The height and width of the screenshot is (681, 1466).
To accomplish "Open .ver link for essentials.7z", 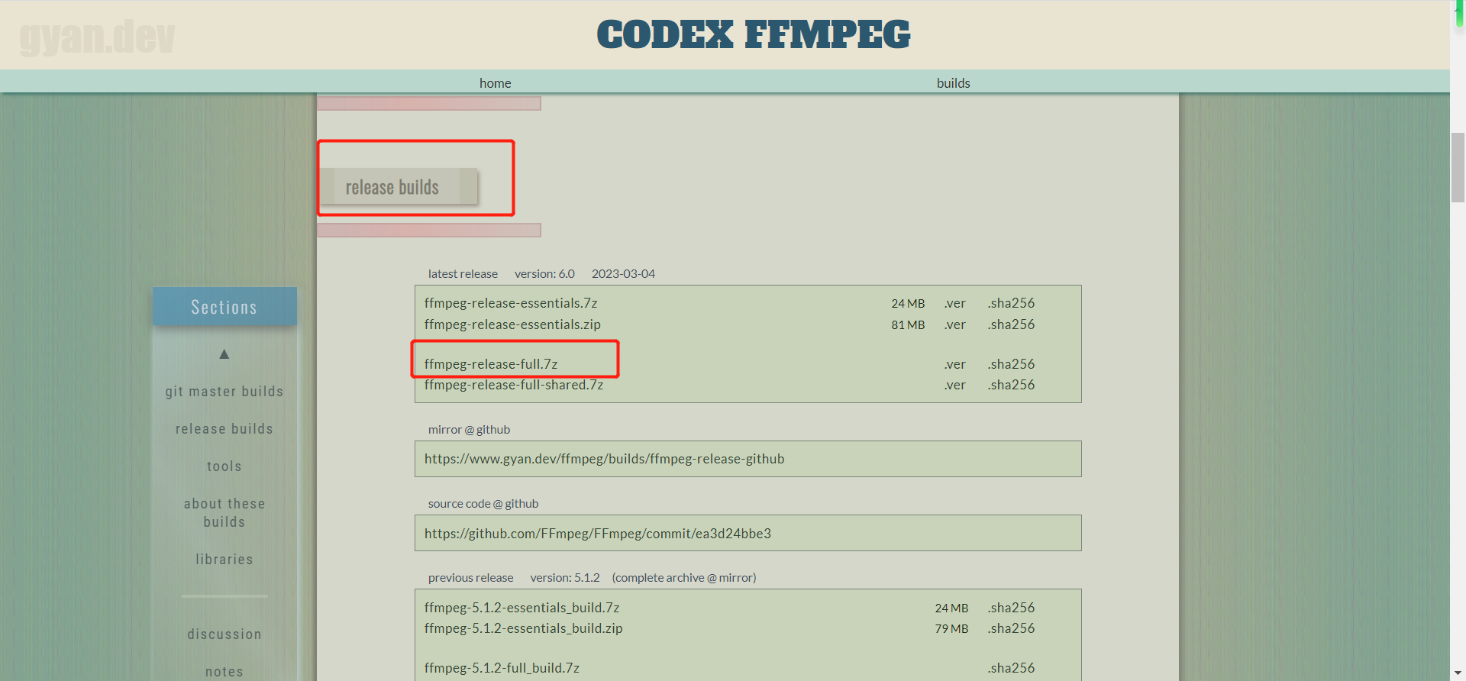I will click(955, 303).
